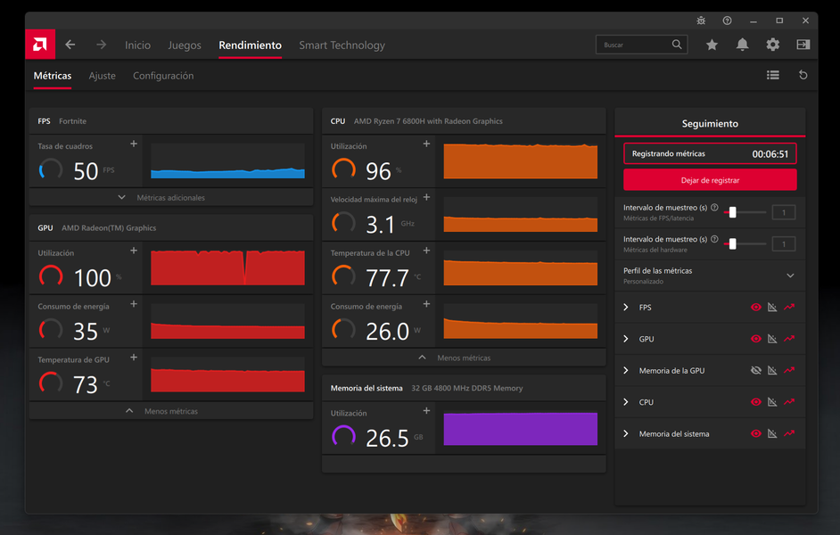
Task: Expand the GPU tracking section
Action: 626,339
